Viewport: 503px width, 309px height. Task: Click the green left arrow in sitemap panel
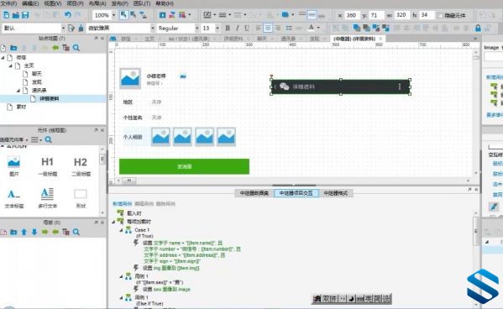tap(55, 48)
